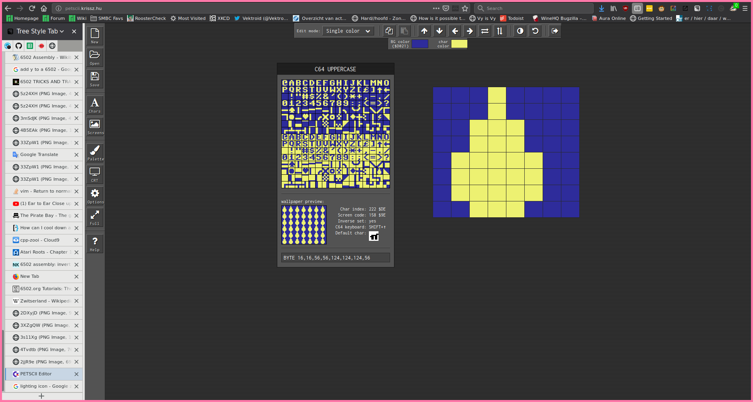Toggle the CRT display effect

95,174
